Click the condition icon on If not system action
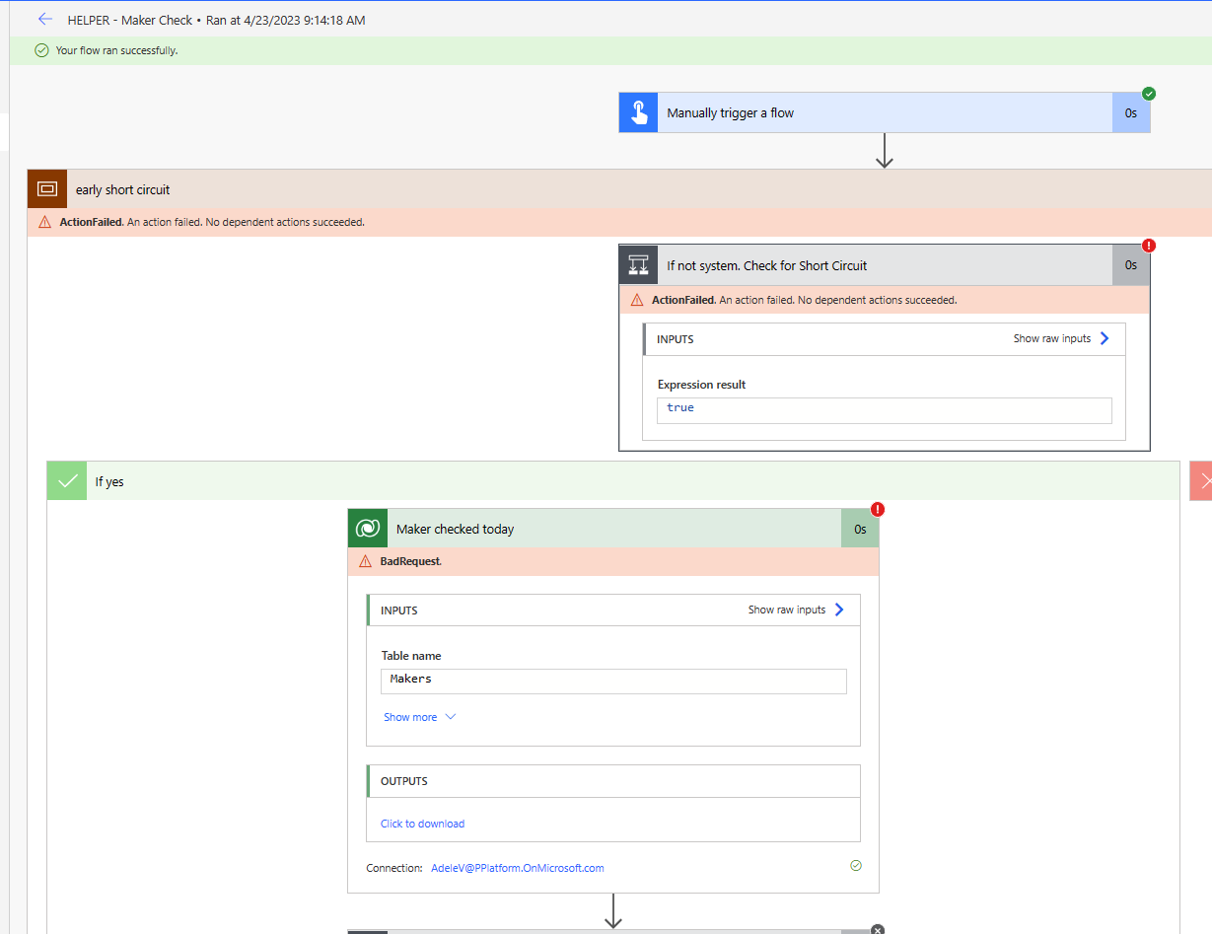1212x934 pixels. point(637,264)
